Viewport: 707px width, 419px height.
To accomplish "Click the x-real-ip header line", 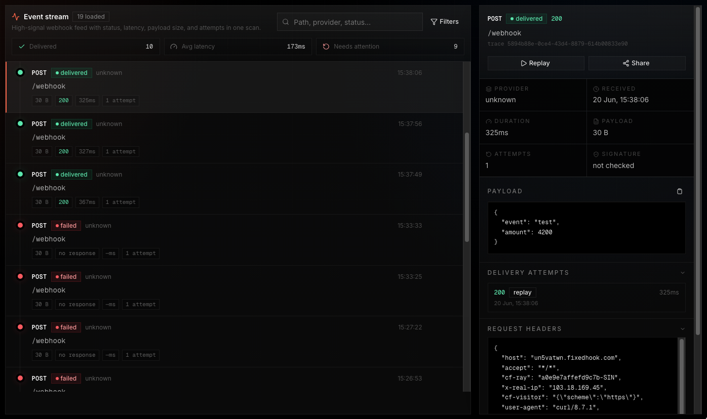I will (554, 388).
